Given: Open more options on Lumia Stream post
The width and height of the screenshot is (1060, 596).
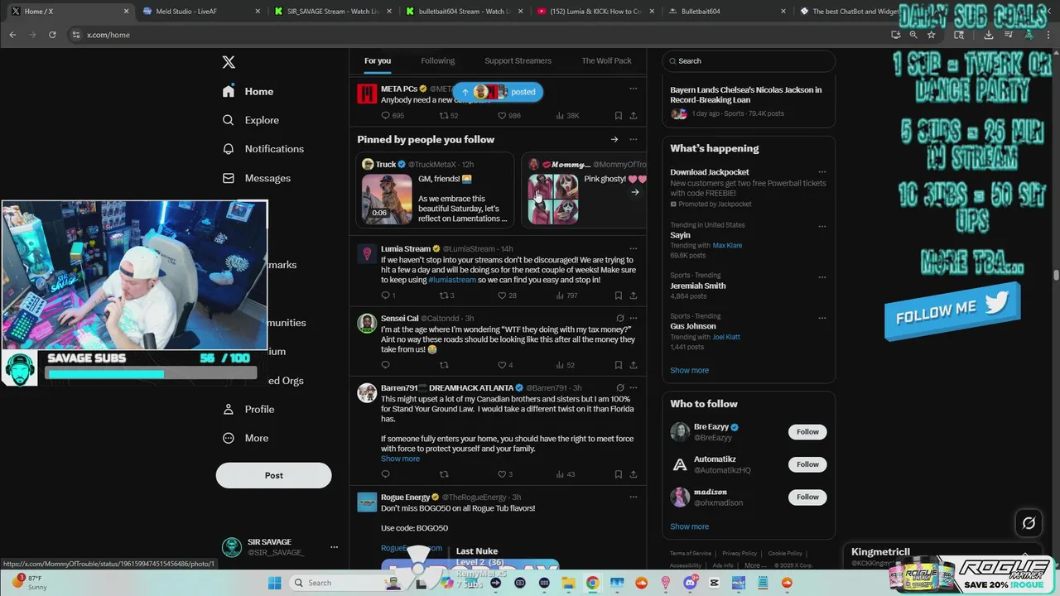Looking at the screenshot, I should (634, 248).
